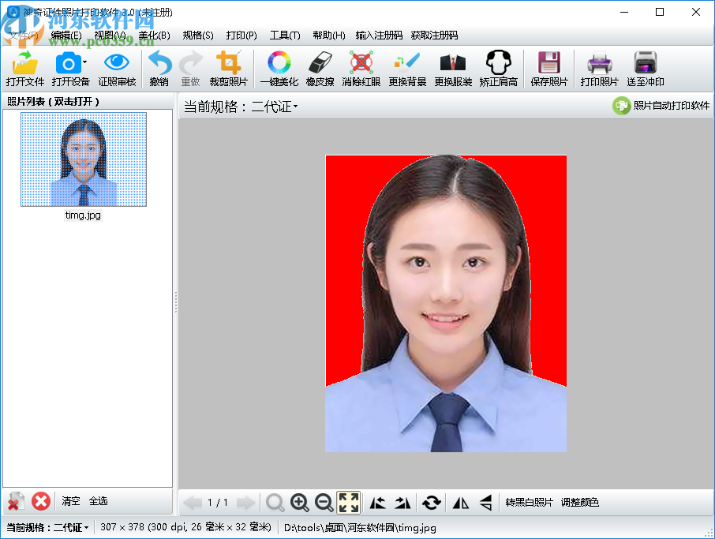Select the Crop Photo (裁剪照片) tool
The width and height of the screenshot is (715, 539).
coord(229,69)
